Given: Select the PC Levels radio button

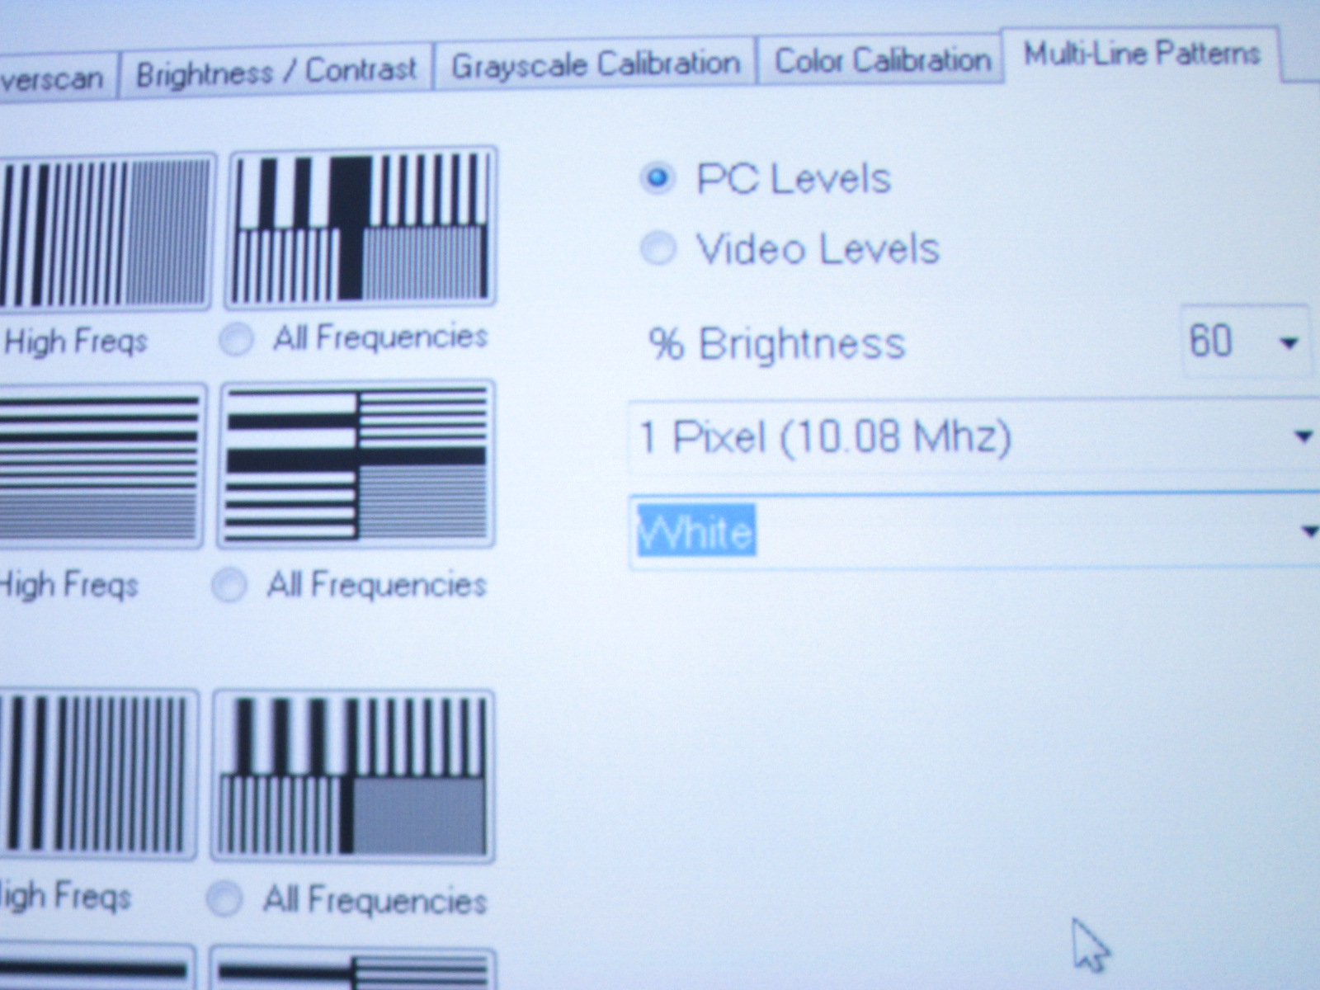Looking at the screenshot, I should [x=658, y=178].
